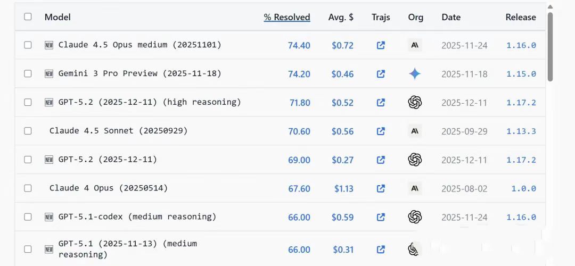Image resolution: width=575 pixels, height=266 pixels.
Task: Click the 70.60 resolved score
Action: click(x=299, y=131)
